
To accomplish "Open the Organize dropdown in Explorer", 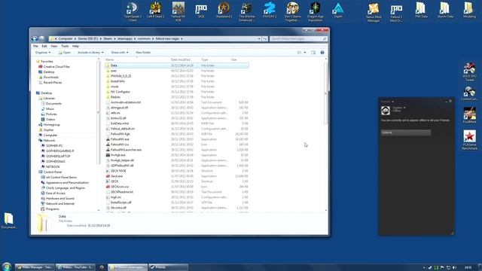I will (x=43, y=53).
